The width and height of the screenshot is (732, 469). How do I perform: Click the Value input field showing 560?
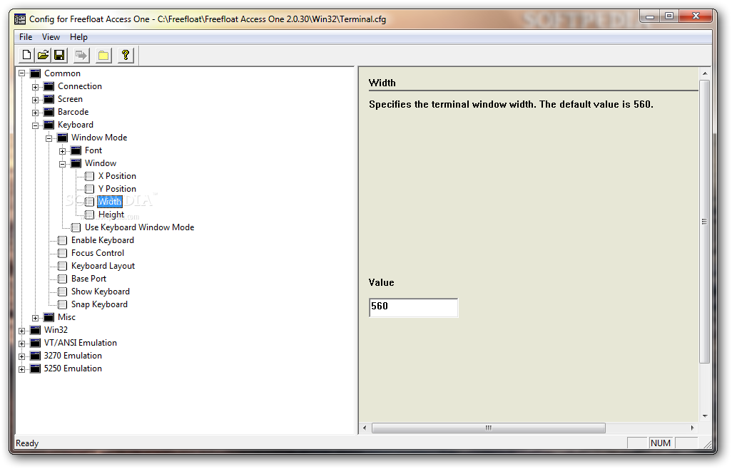tap(413, 308)
